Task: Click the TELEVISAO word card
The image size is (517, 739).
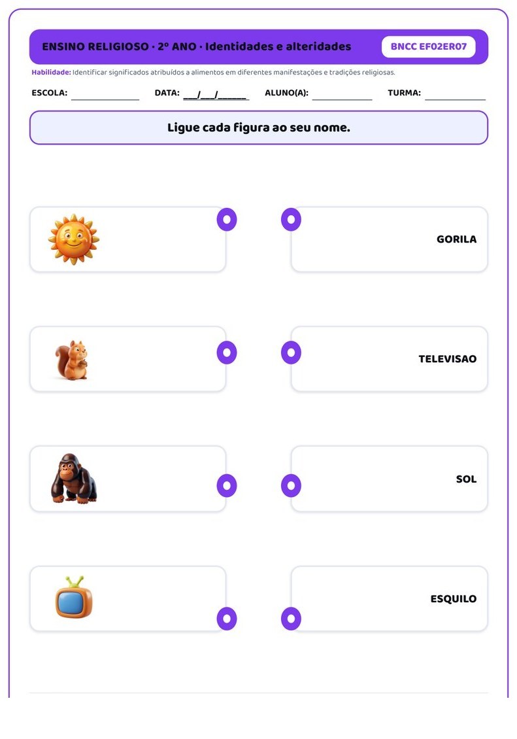Action: [390, 359]
